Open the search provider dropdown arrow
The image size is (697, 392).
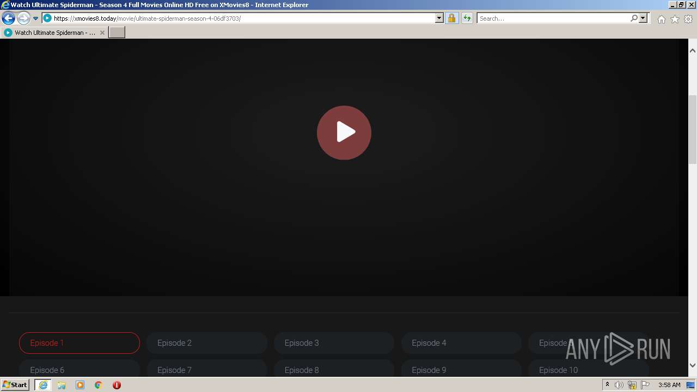pos(643,19)
